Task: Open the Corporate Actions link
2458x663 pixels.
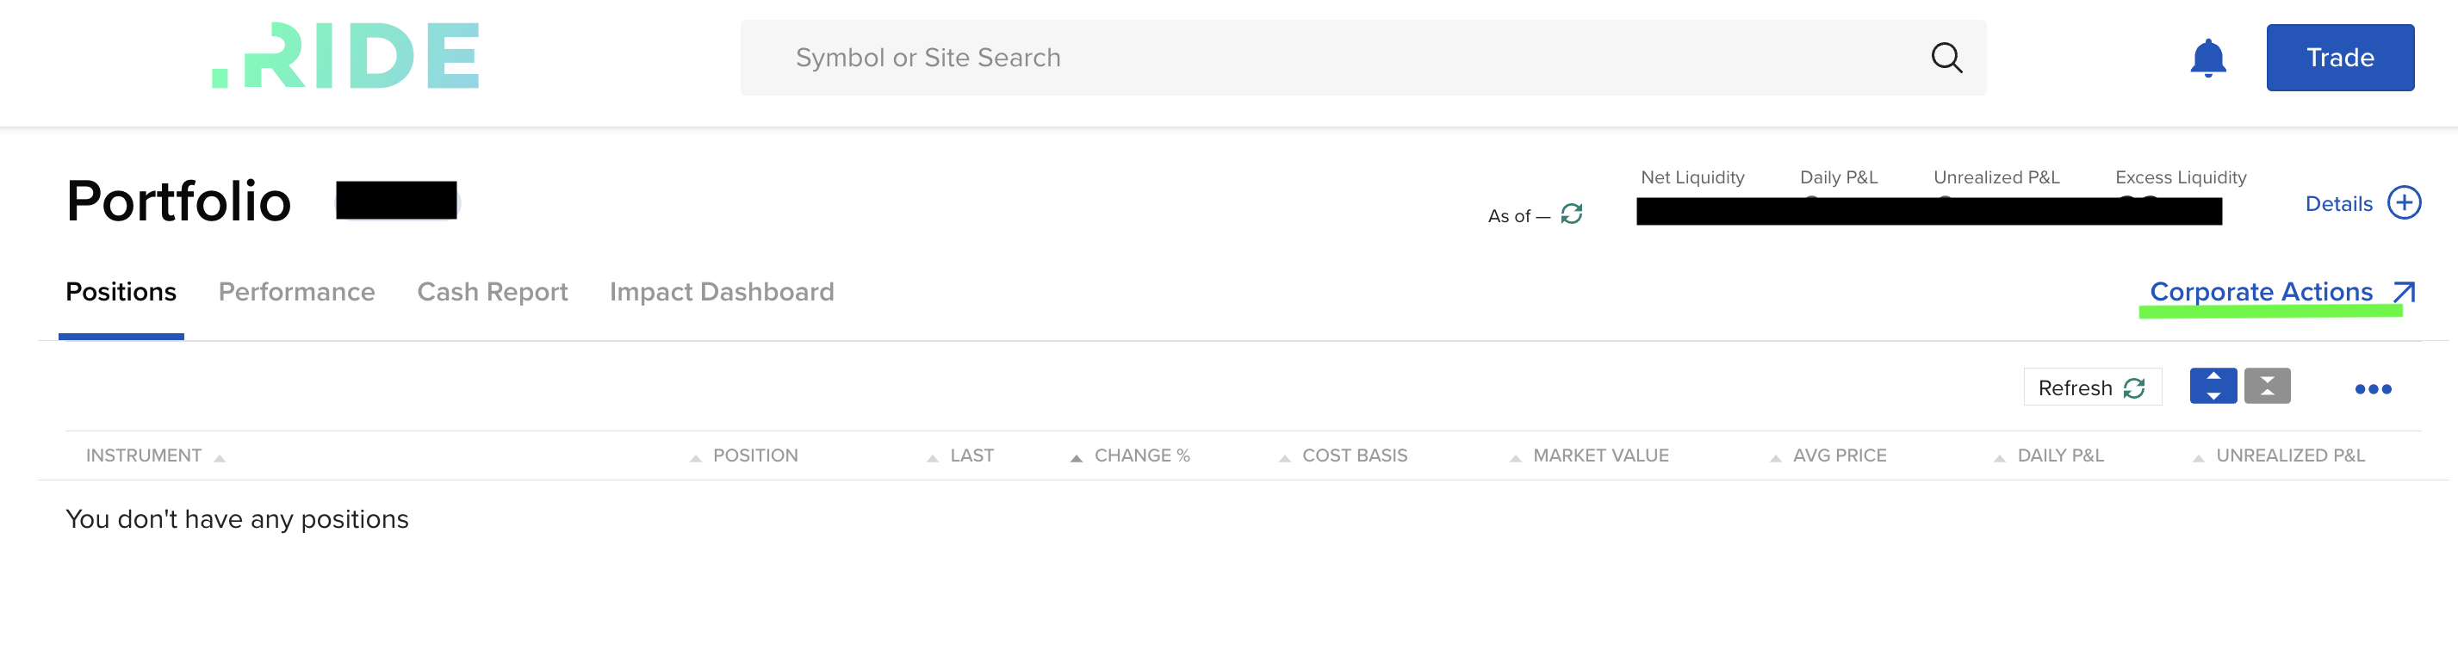Action: pyautogui.click(x=2260, y=292)
